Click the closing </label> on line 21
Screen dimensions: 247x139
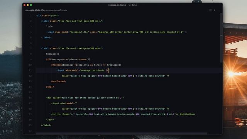point(46,125)
